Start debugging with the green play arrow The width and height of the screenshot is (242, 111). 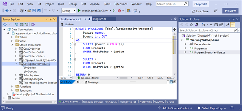tap(79, 11)
